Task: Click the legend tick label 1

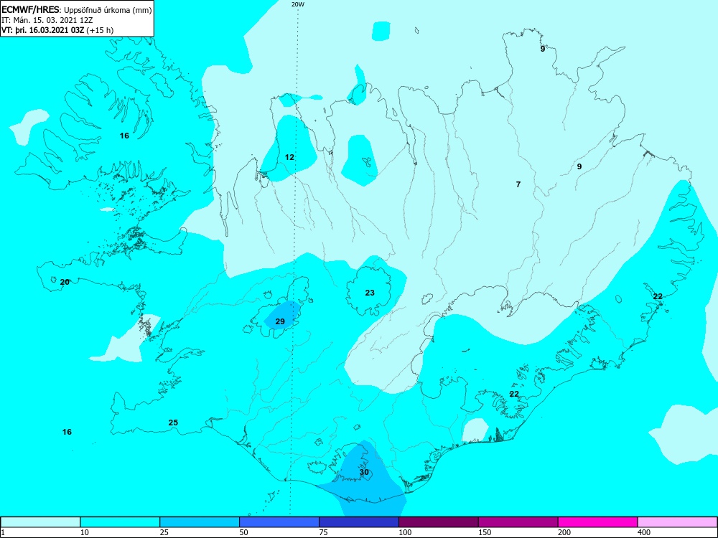Action: (2, 532)
